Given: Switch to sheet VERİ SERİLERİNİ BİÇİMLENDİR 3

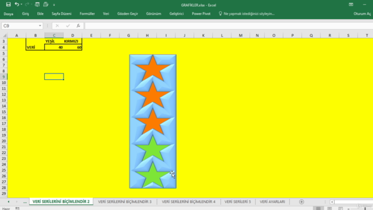Looking at the screenshot, I should [x=125, y=201].
